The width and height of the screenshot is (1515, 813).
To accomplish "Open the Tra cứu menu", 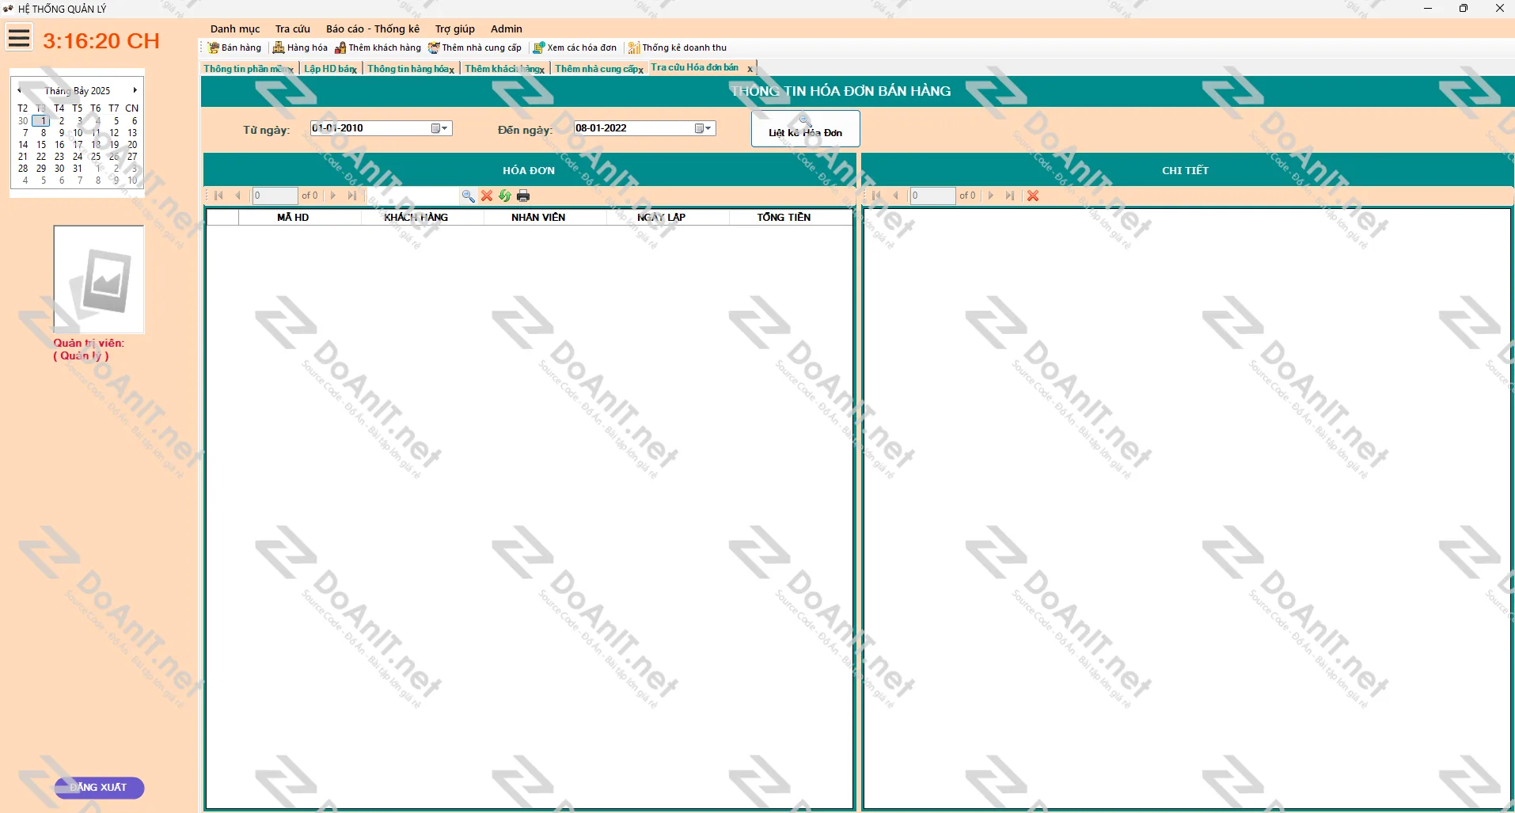I will click(292, 28).
